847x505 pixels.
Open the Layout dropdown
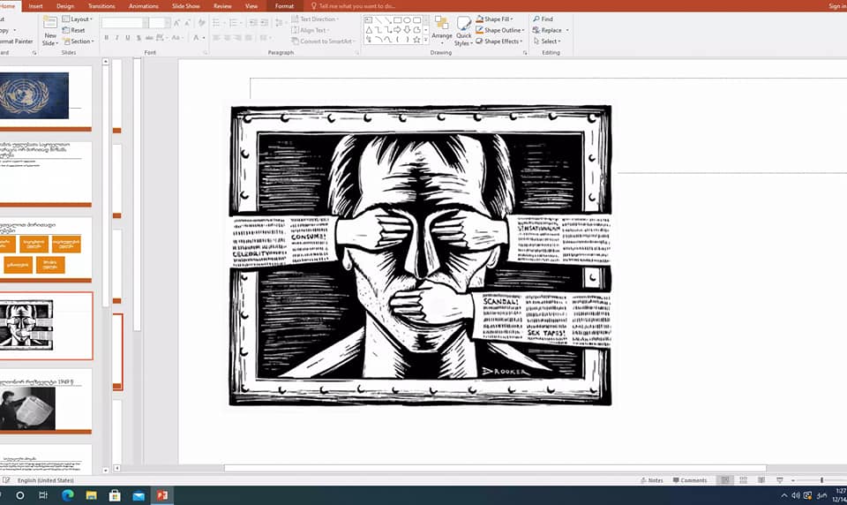(78, 19)
